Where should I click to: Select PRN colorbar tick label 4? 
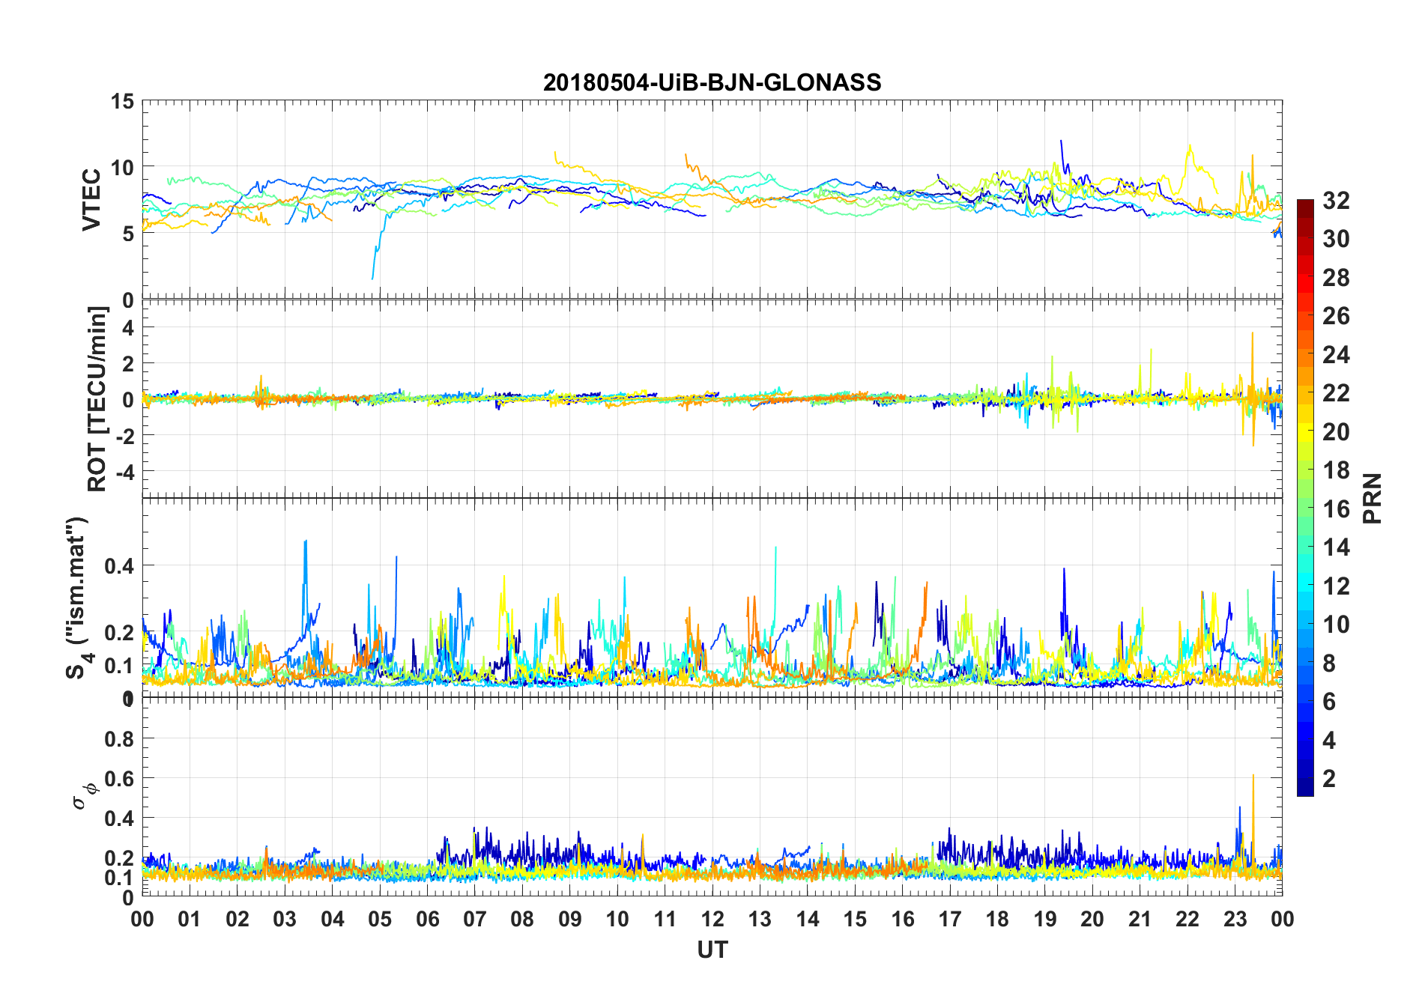[x=1330, y=741]
